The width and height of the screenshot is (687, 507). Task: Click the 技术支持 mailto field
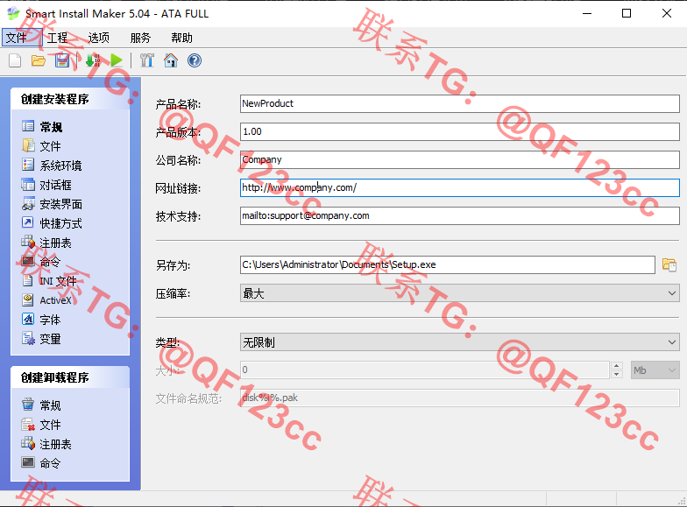click(x=459, y=215)
